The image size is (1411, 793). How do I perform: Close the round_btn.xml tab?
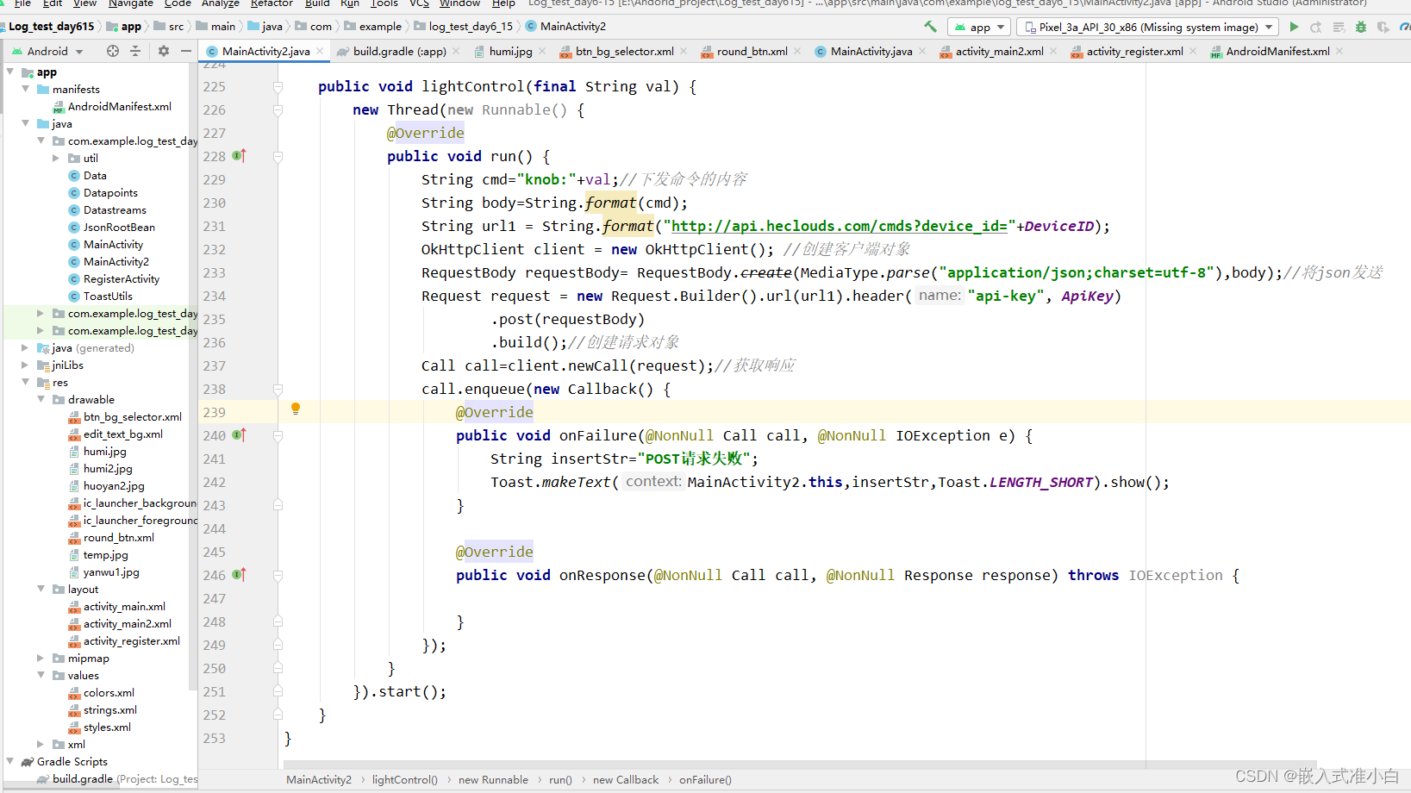(797, 51)
